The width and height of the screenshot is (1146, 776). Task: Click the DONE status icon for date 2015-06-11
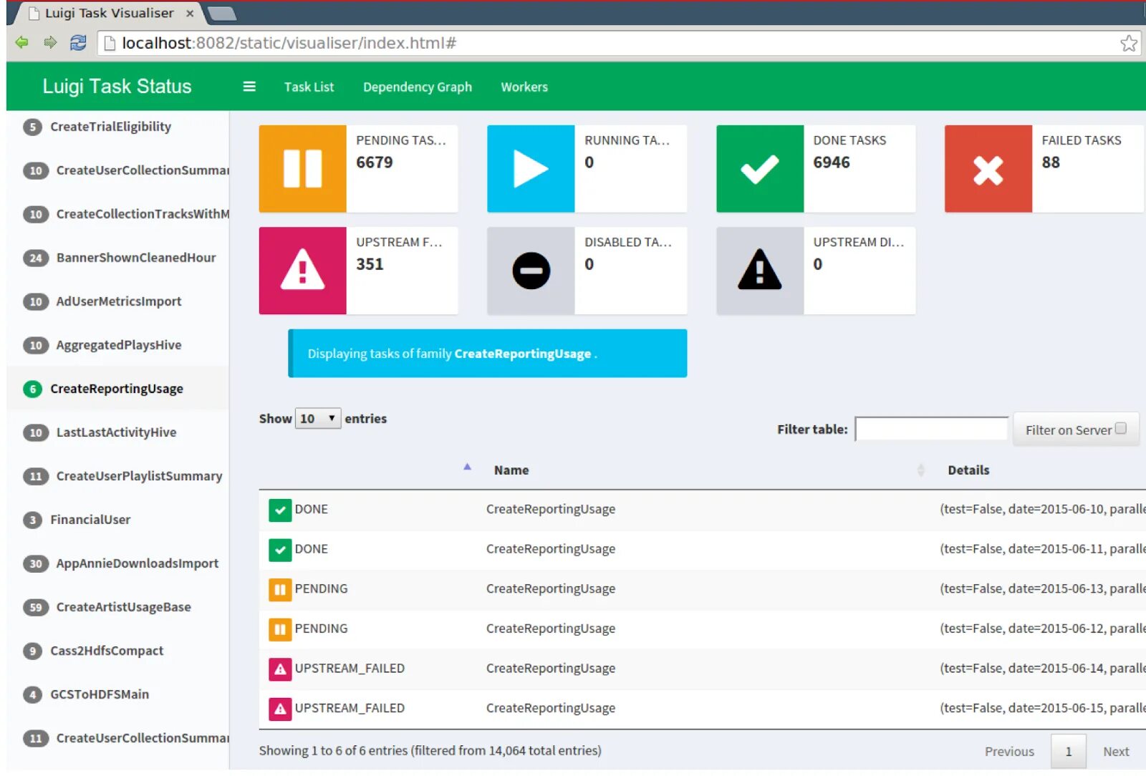(280, 550)
